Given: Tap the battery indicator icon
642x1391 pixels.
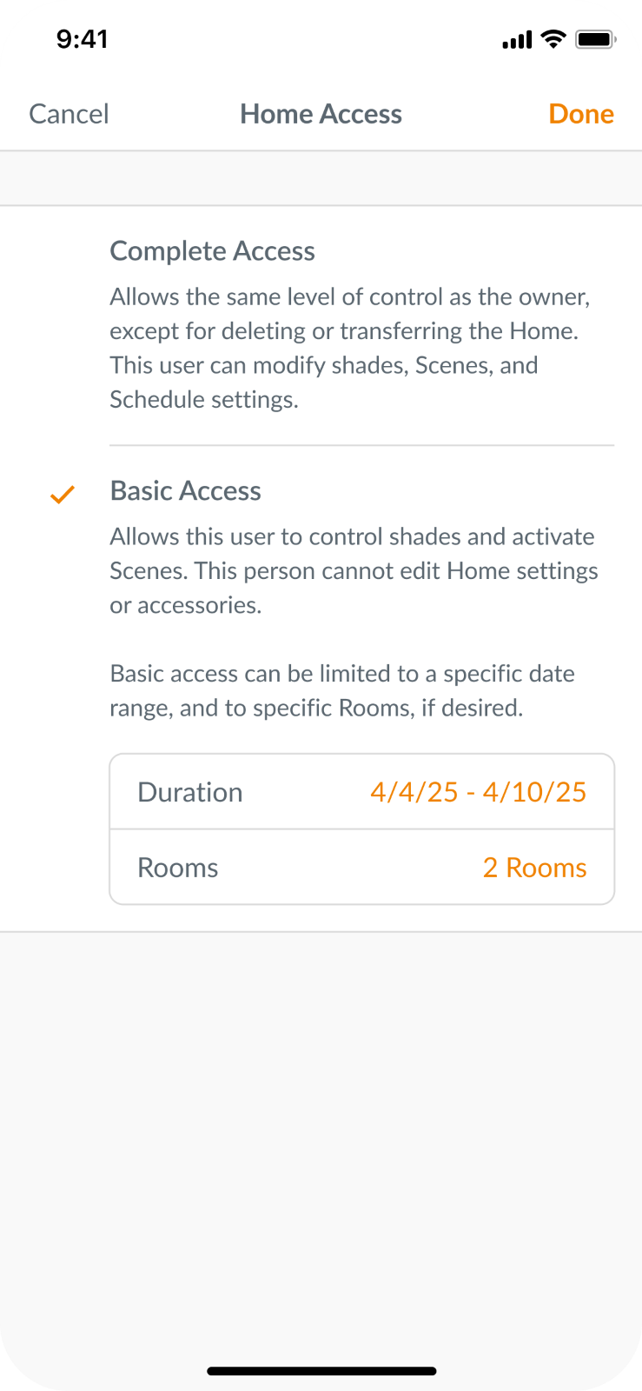Looking at the screenshot, I should (598, 38).
